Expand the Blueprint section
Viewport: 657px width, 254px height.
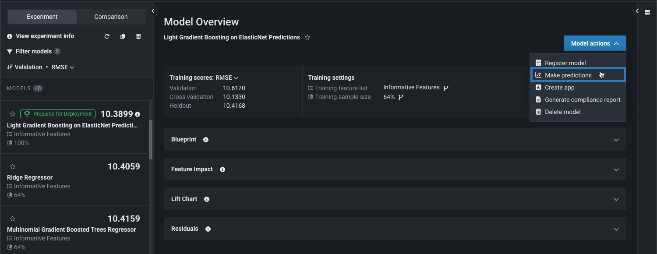point(616,140)
